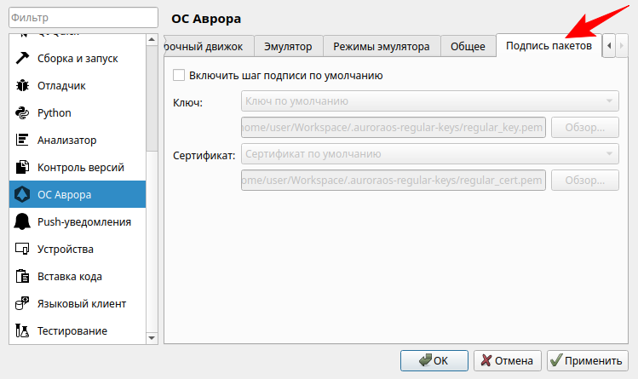The width and height of the screenshot is (638, 379).
Task: Click the Тестирование flask icon
Action: [22, 330]
